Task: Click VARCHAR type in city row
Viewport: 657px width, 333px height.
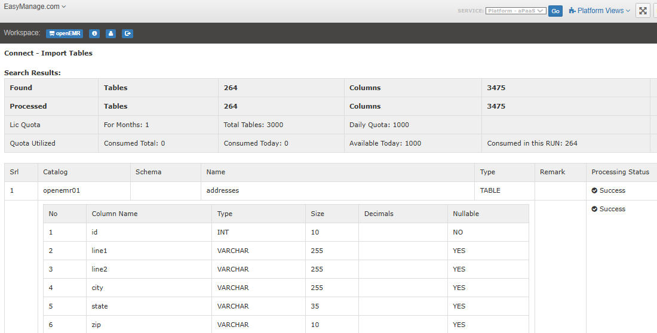Action: tap(233, 288)
